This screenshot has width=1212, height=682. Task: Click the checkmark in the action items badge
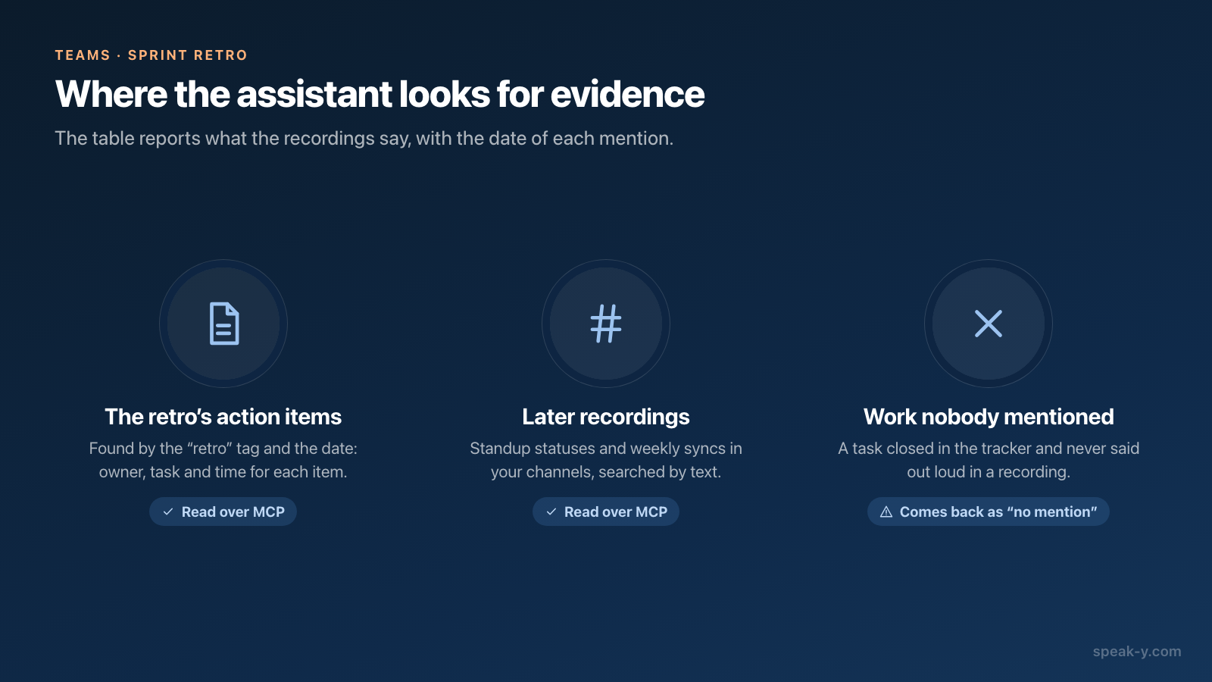168,511
